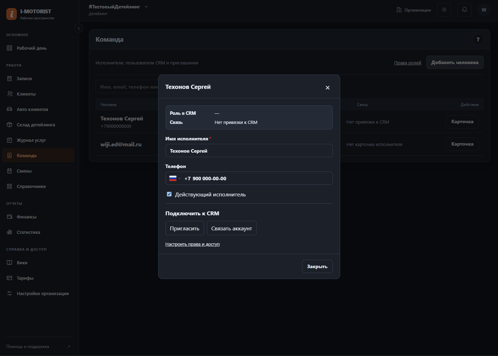Image resolution: width=498 pixels, height=356 pixels.
Task: Open Справочники in the sidebar
Action: point(38,186)
